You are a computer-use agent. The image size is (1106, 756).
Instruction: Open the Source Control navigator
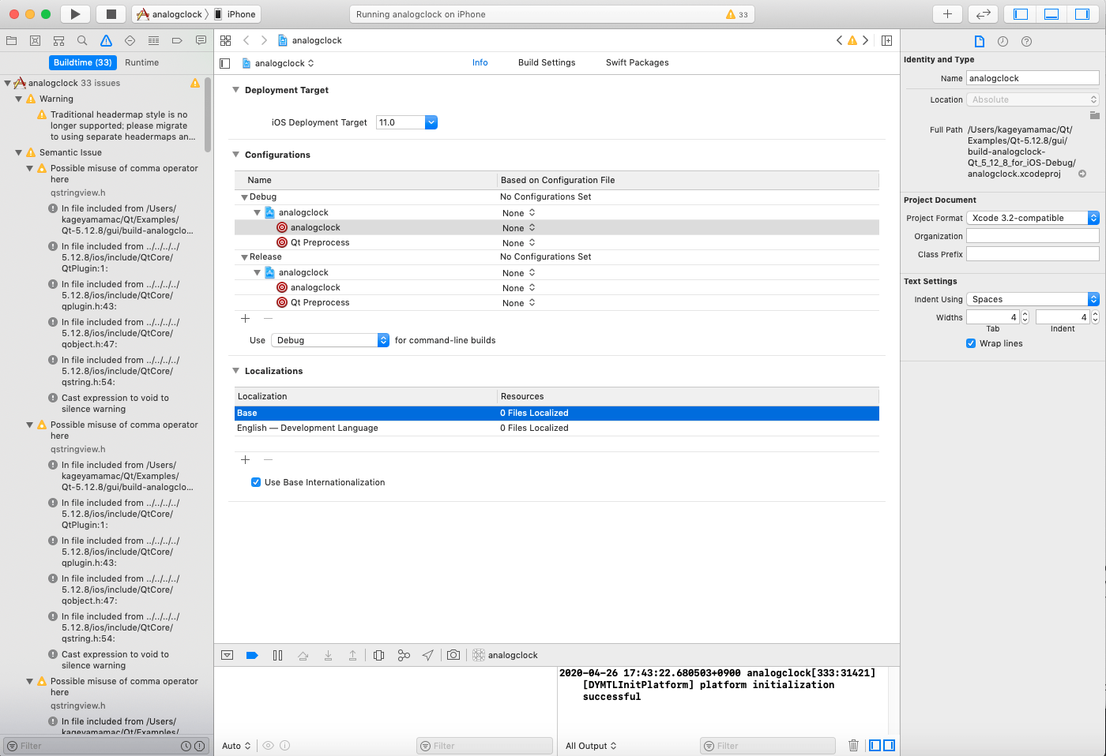coord(35,40)
